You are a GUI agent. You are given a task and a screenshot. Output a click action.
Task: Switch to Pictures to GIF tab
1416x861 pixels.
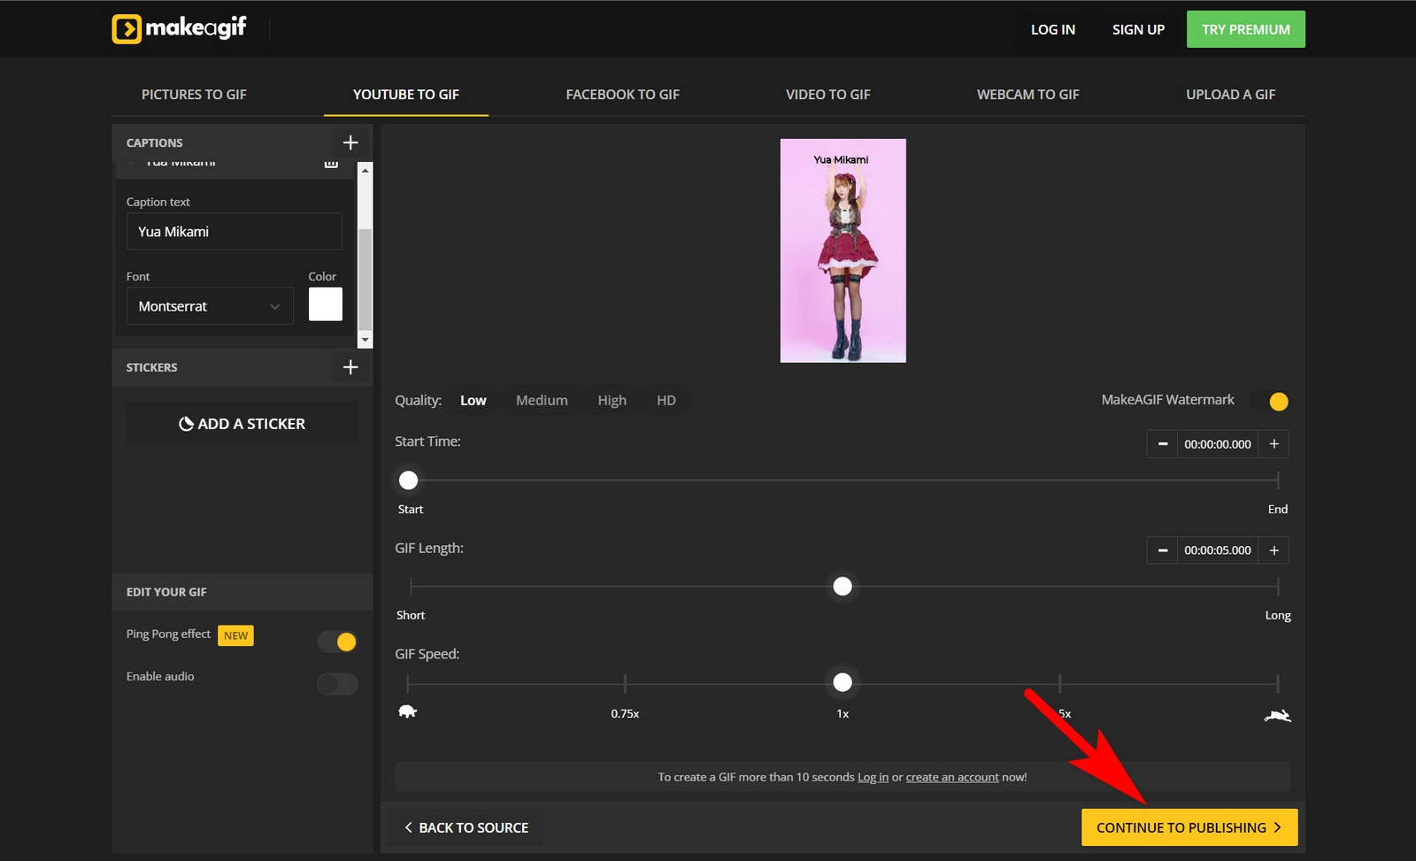click(194, 95)
